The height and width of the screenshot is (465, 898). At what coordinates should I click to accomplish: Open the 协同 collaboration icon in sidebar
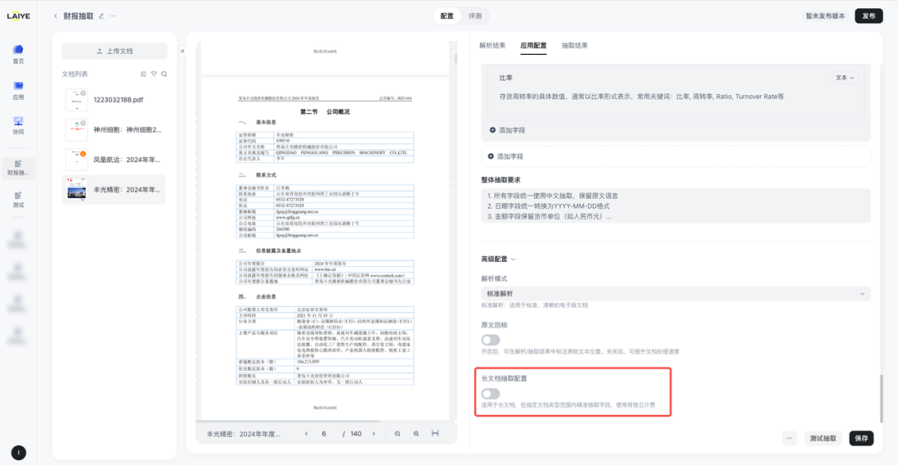click(x=17, y=122)
